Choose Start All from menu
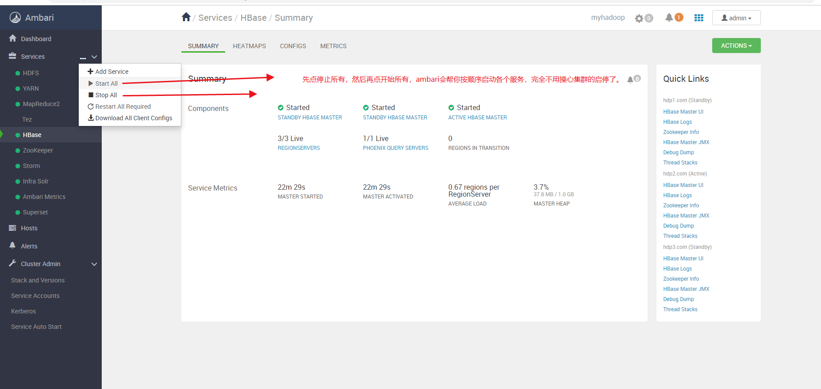Image resolution: width=821 pixels, height=389 pixels. [130, 84]
